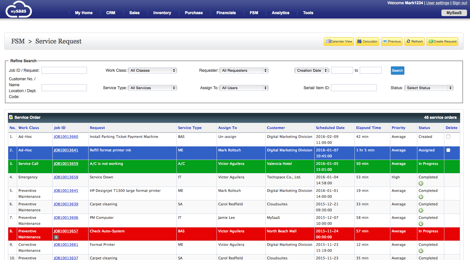Refresh the service request list

414,41
